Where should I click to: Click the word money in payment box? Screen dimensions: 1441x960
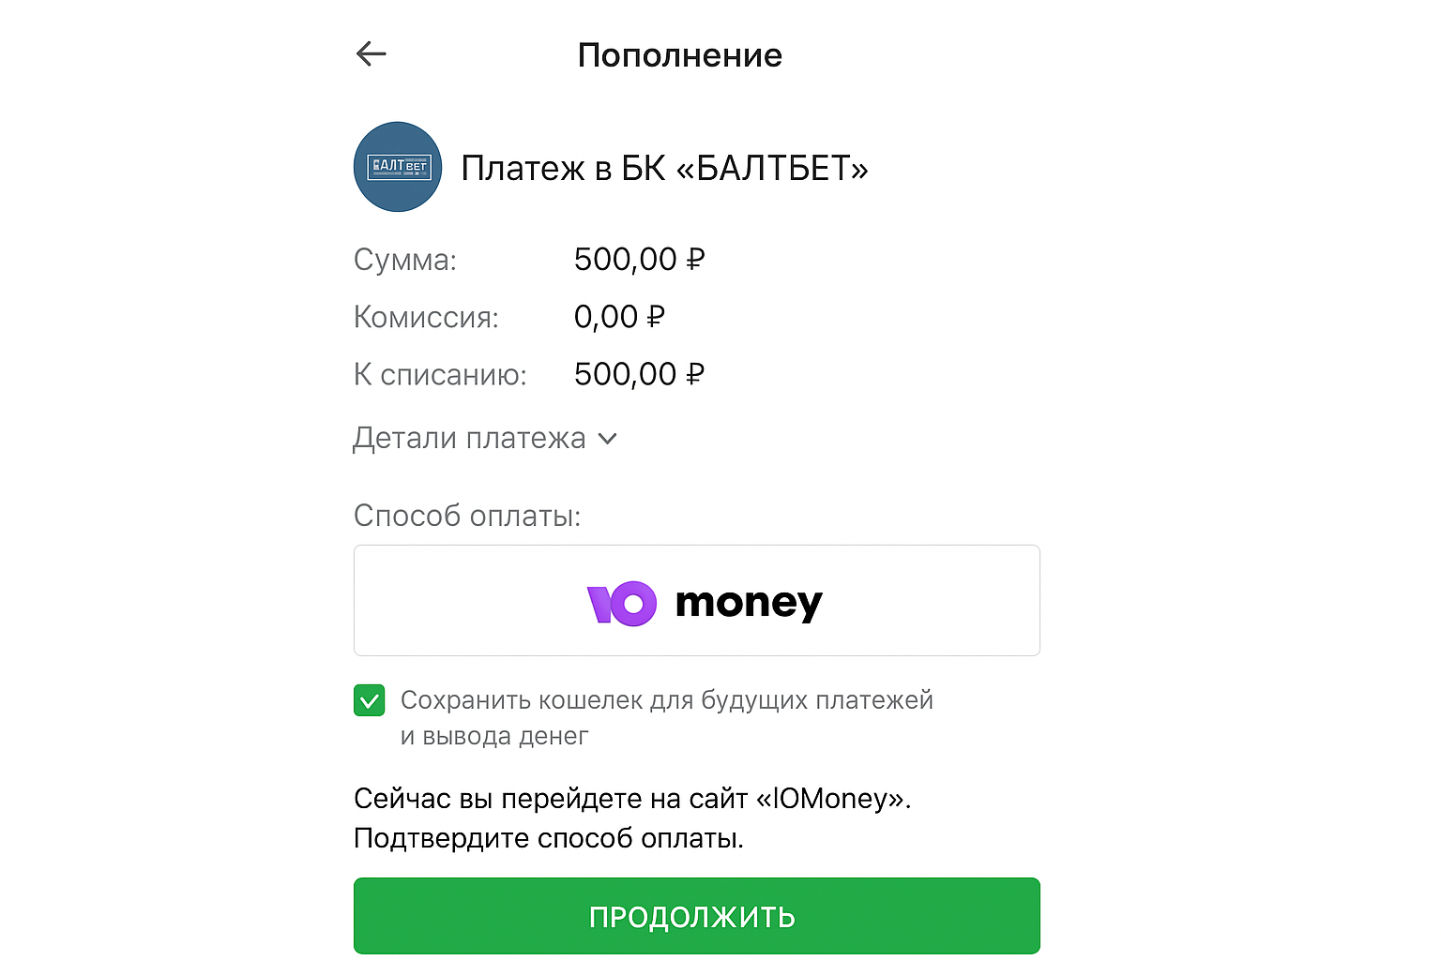pyautogui.click(x=749, y=604)
